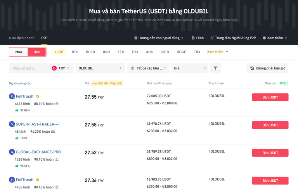
Task: Click the Lệnh orders icon
Action: point(193,38)
